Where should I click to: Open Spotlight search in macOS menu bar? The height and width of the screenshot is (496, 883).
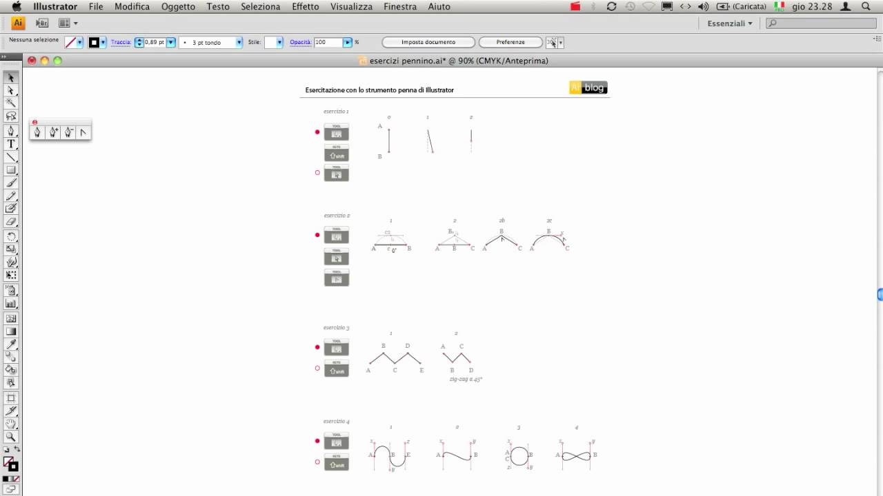(x=866, y=6)
